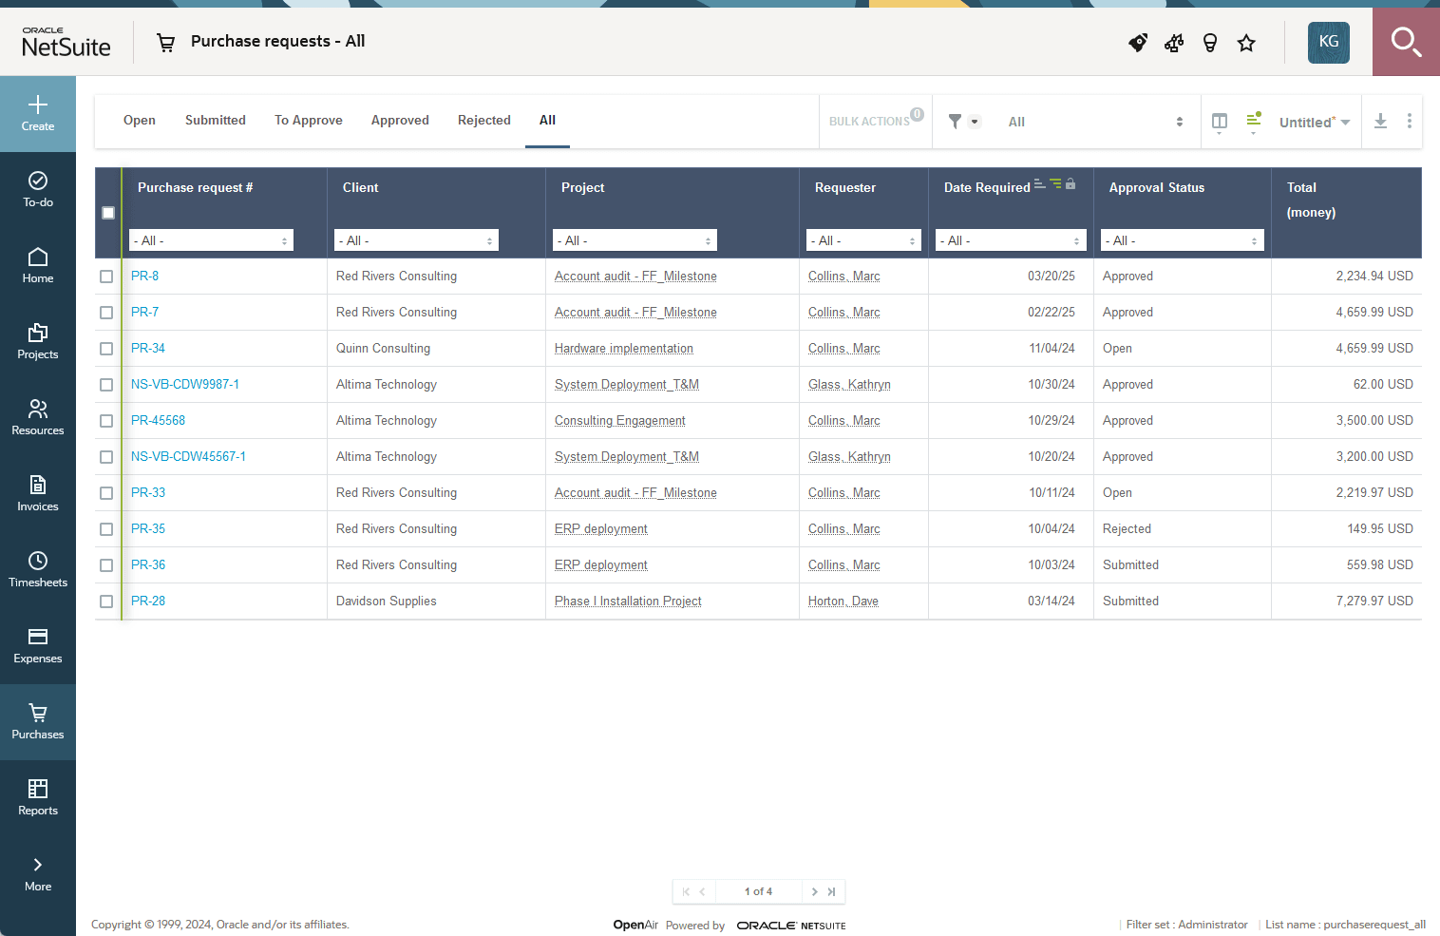Image resolution: width=1440 pixels, height=936 pixels.
Task: Open the vertical dots options menu
Action: [1410, 122]
